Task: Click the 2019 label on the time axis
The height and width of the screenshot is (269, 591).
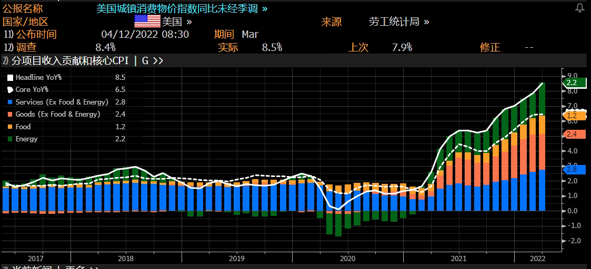Action: tap(237, 259)
